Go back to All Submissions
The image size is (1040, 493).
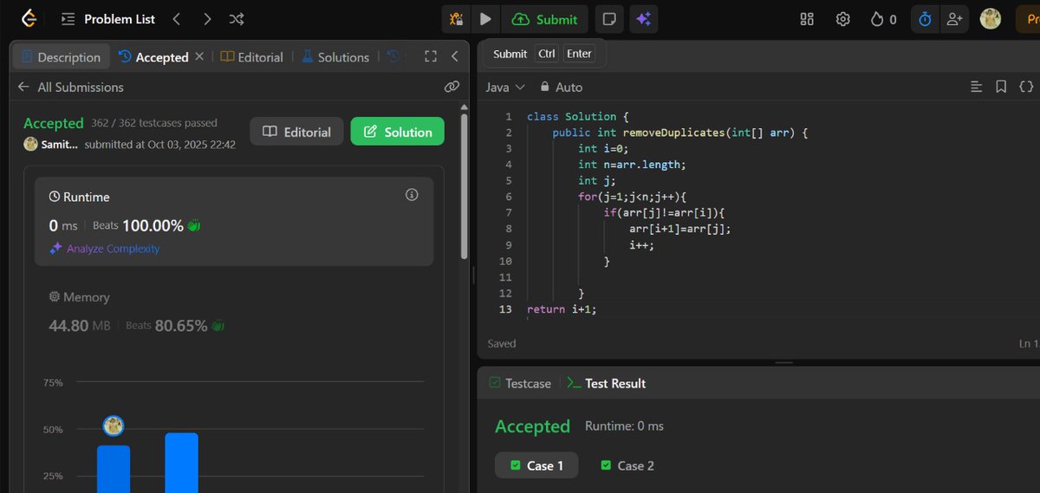tap(70, 87)
